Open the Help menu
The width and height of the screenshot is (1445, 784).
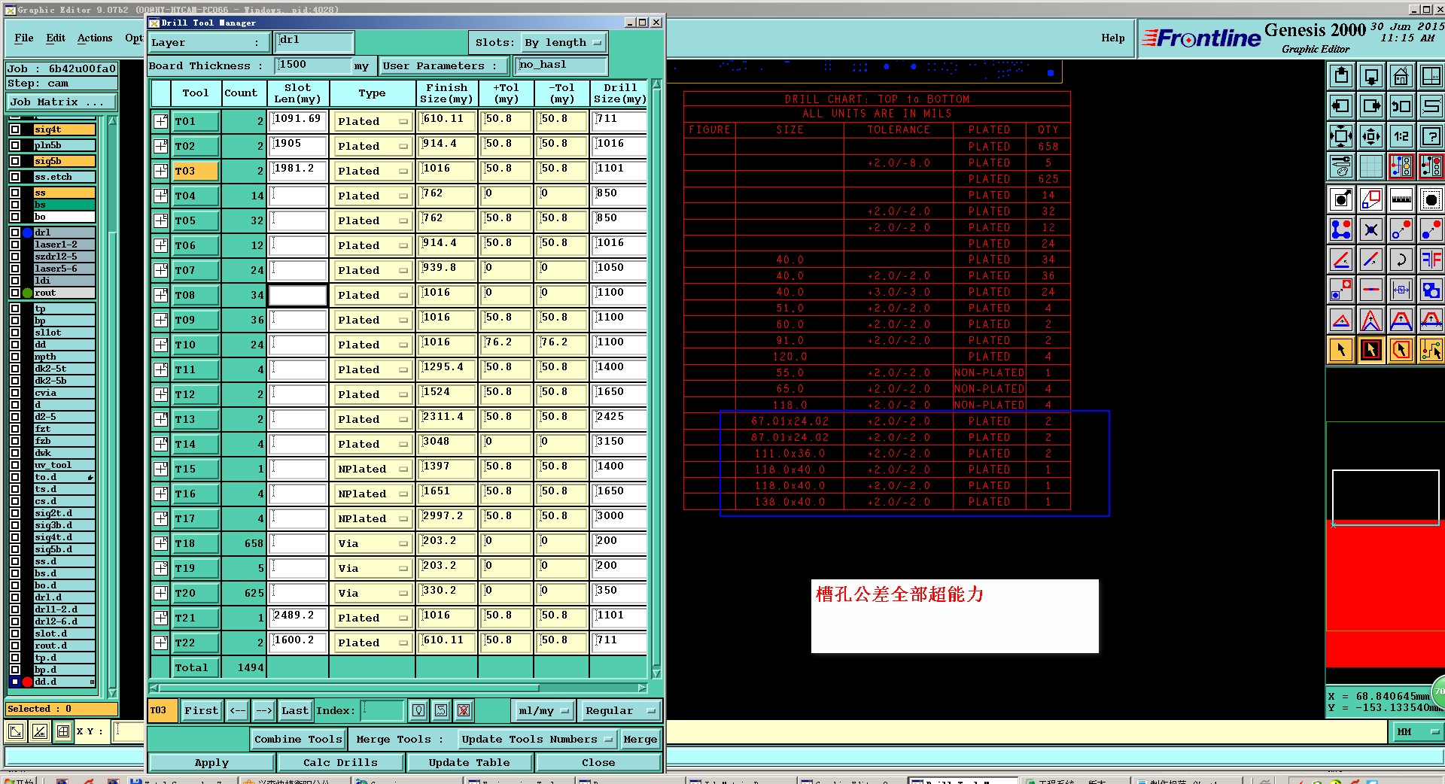[x=1113, y=38]
